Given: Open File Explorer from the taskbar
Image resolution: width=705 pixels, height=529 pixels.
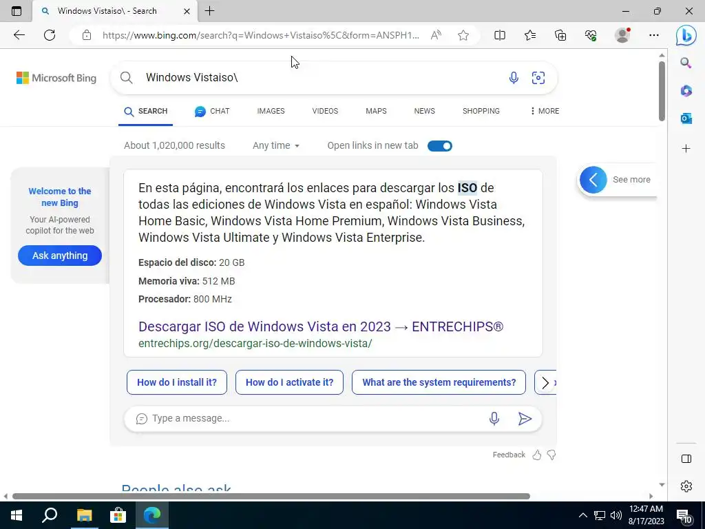Looking at the screenshot, I should coord(84,515).
